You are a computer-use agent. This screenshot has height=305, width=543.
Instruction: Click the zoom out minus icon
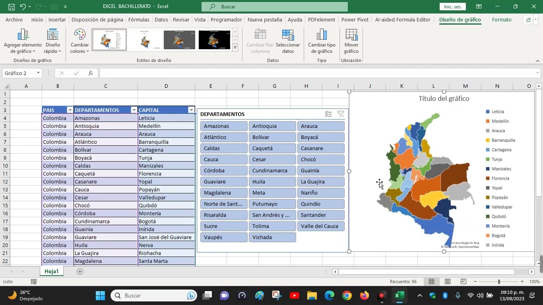(475, 282)
